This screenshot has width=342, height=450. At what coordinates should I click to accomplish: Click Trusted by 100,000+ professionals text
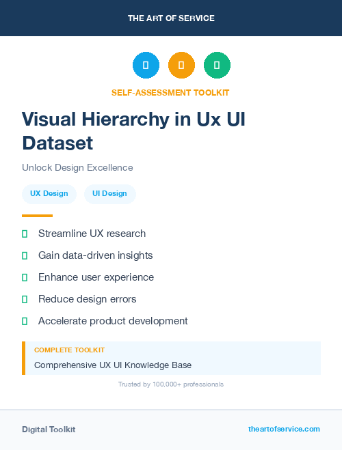171,384
